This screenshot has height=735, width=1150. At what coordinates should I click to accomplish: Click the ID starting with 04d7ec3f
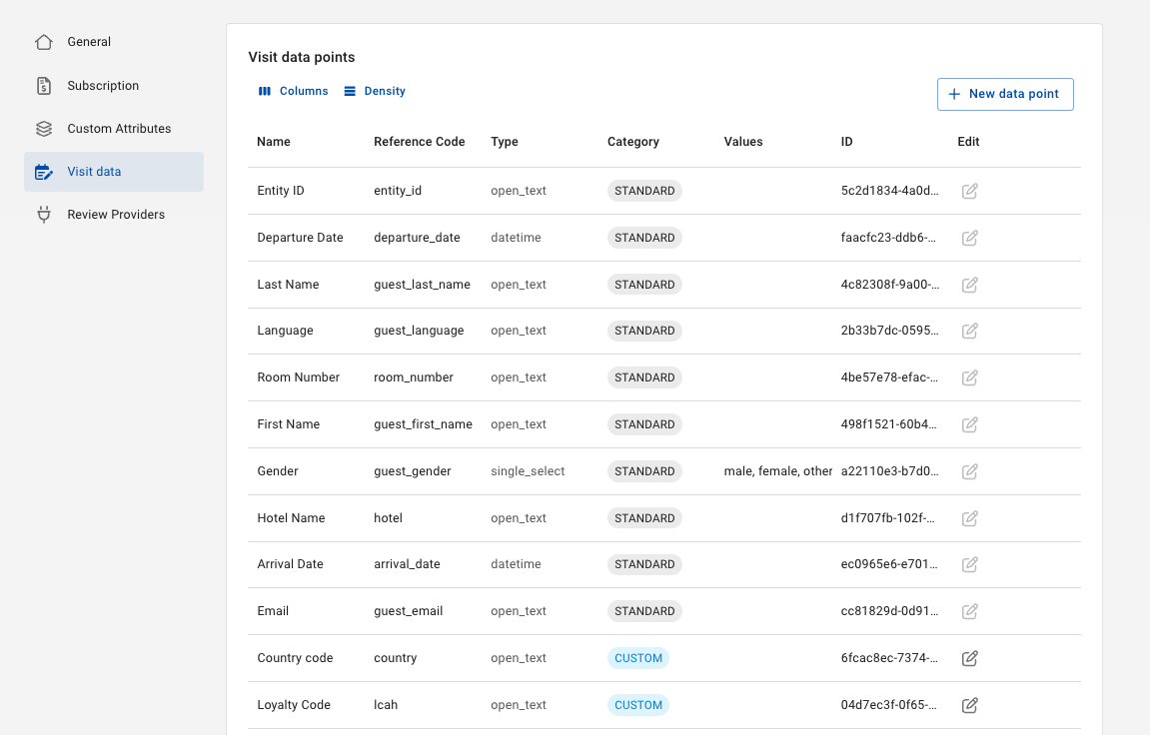889,705
